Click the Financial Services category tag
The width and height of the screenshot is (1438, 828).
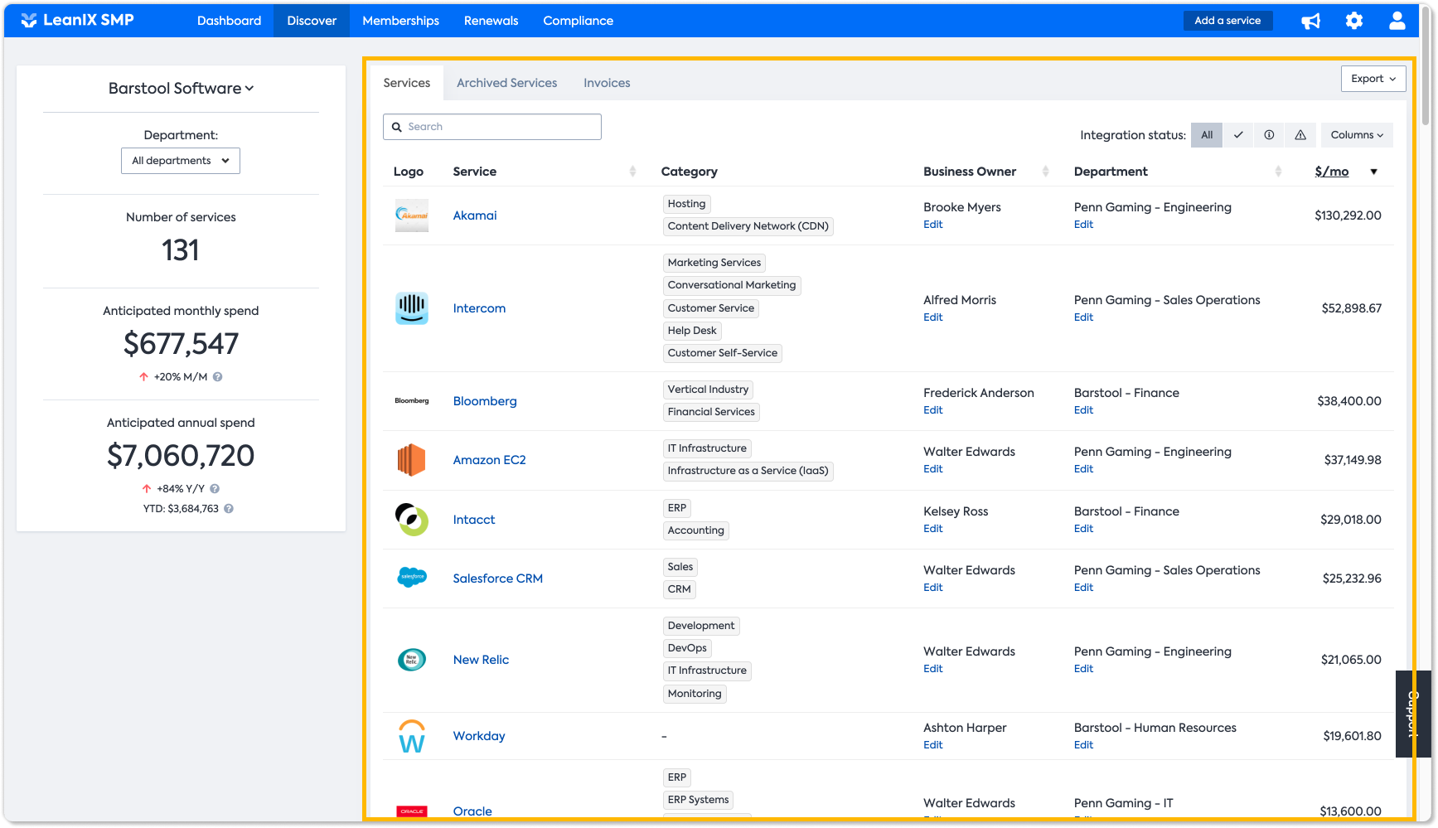click(x=711, y=412)
